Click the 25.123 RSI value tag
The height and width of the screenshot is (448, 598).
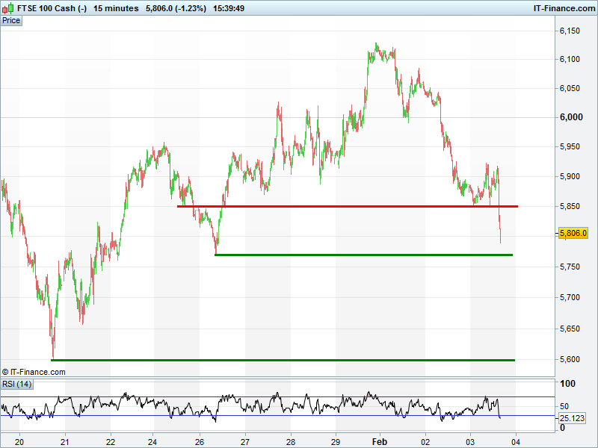point(573,419)
